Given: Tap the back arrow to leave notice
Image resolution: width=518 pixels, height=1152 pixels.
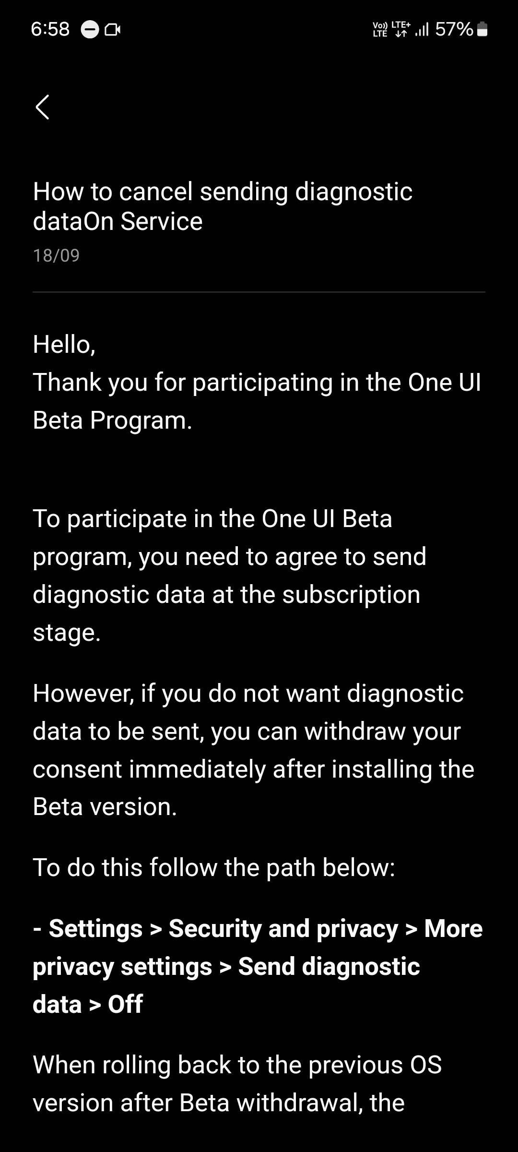Looking at the screenshot, I should 43,107.
